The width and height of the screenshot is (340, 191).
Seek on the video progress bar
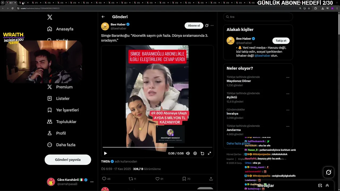coord(158,147)
